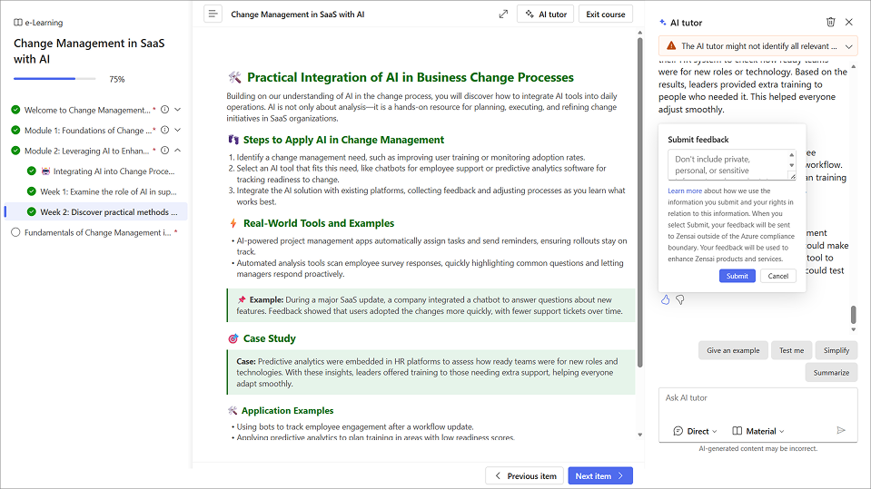Open Module 1: Foundations of Change
Viewport: 871px width, 489px height.
[x=88, y=131]
